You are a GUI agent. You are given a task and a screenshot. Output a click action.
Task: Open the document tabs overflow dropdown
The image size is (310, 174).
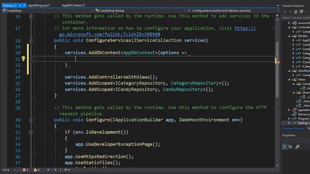point(278,5)
